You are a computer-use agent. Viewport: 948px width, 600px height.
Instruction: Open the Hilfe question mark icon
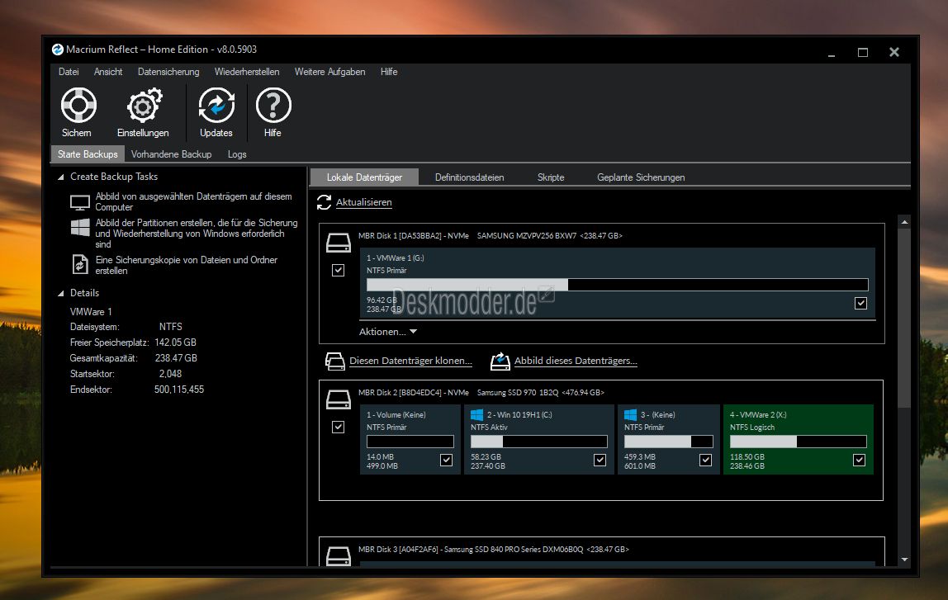click(x=273, y=105)
